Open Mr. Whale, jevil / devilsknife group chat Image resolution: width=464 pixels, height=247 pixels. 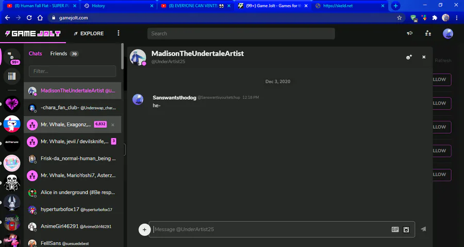[x=73, y=142]
